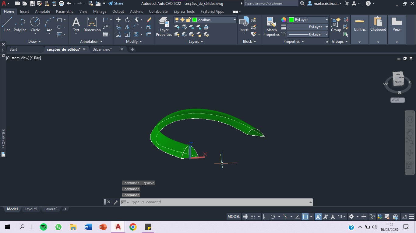Toggle Ortho mode in status bar
416x233 pixels.
pos(266,217)
